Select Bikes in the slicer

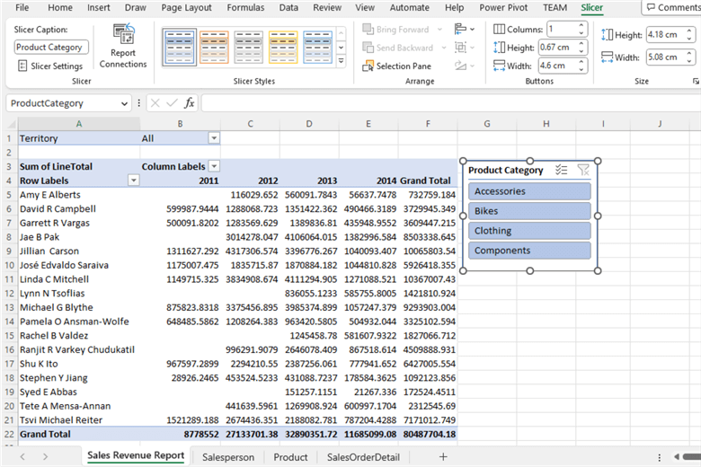pyautogui.click(x=529, y=211)
